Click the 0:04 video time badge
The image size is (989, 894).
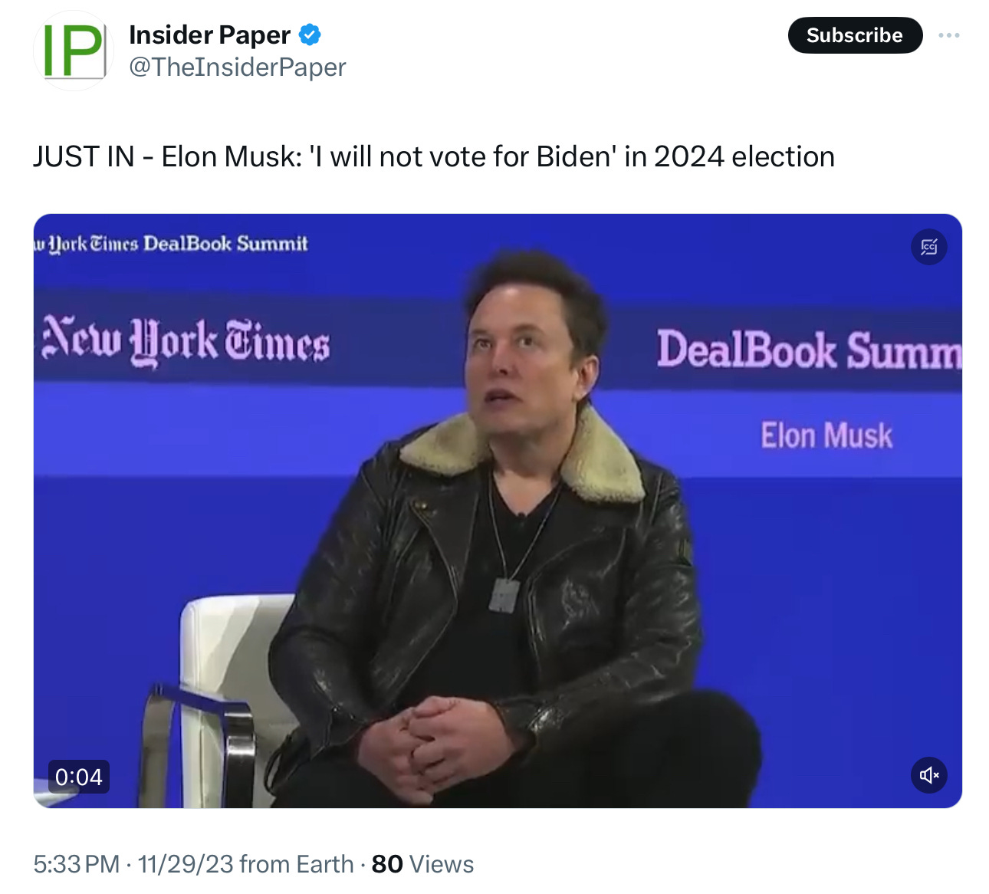coord(79,777)
